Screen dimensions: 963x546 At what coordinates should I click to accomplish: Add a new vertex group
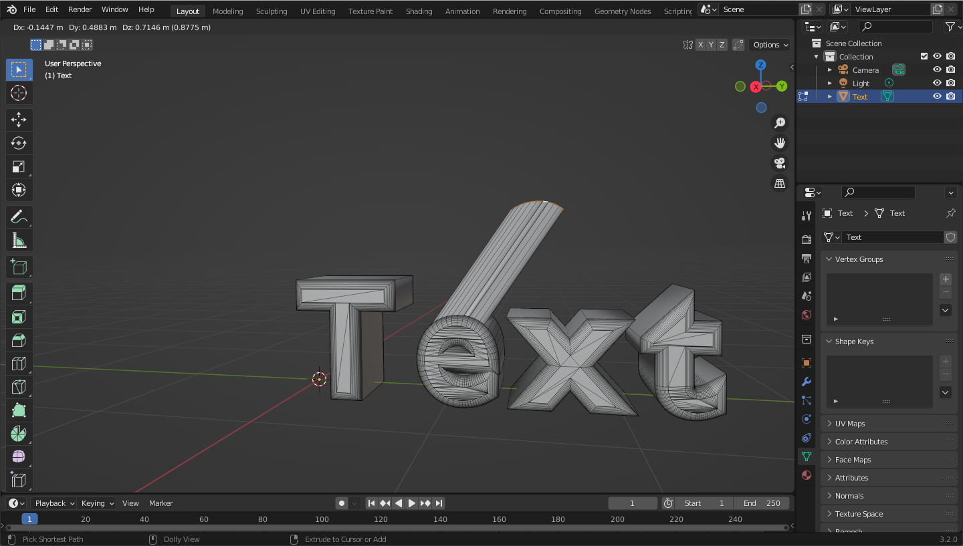click(x=946, y=279)
